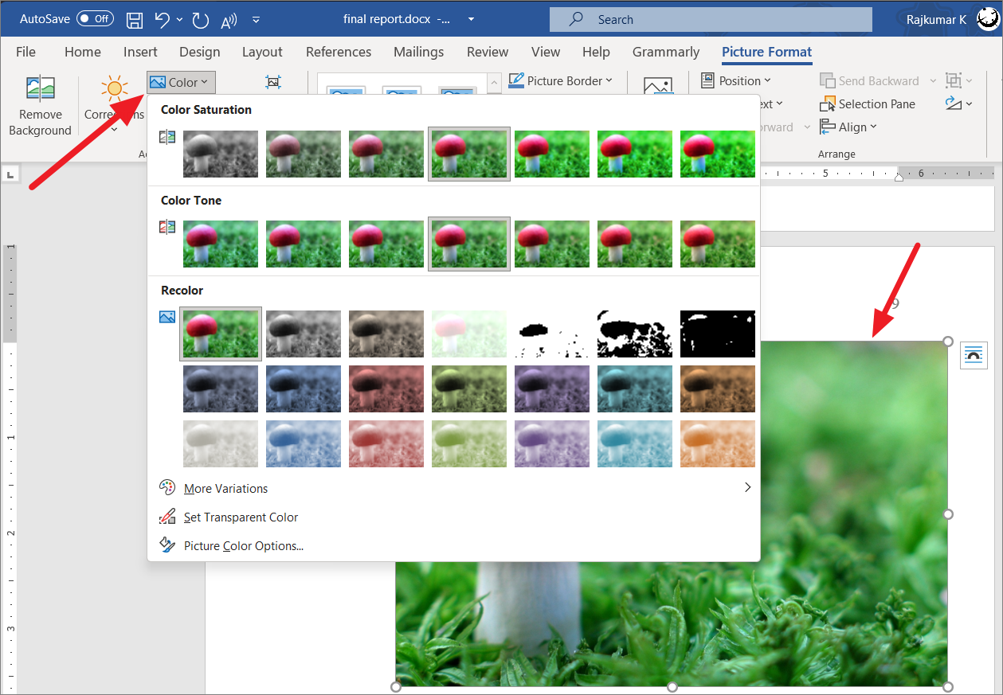Open the Picture Border dropdown
Screen dimensions: 1003x695
(x=561, y=80)
